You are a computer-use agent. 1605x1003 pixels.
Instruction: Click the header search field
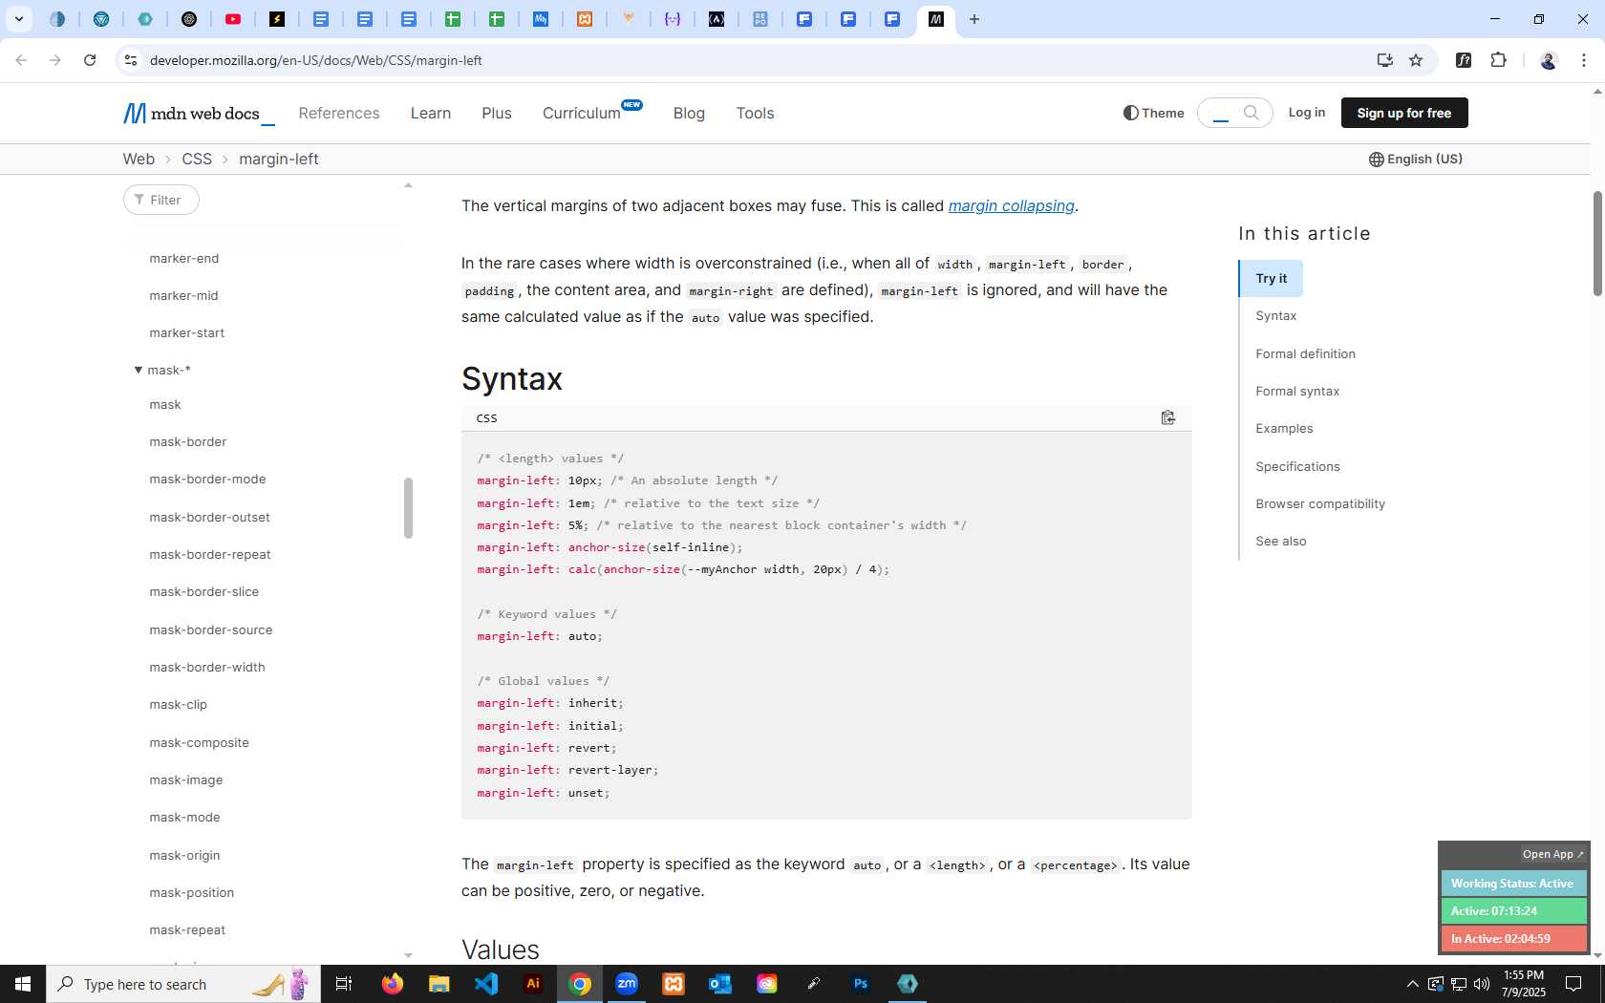pyautogui.click(x=1222, y=113)
